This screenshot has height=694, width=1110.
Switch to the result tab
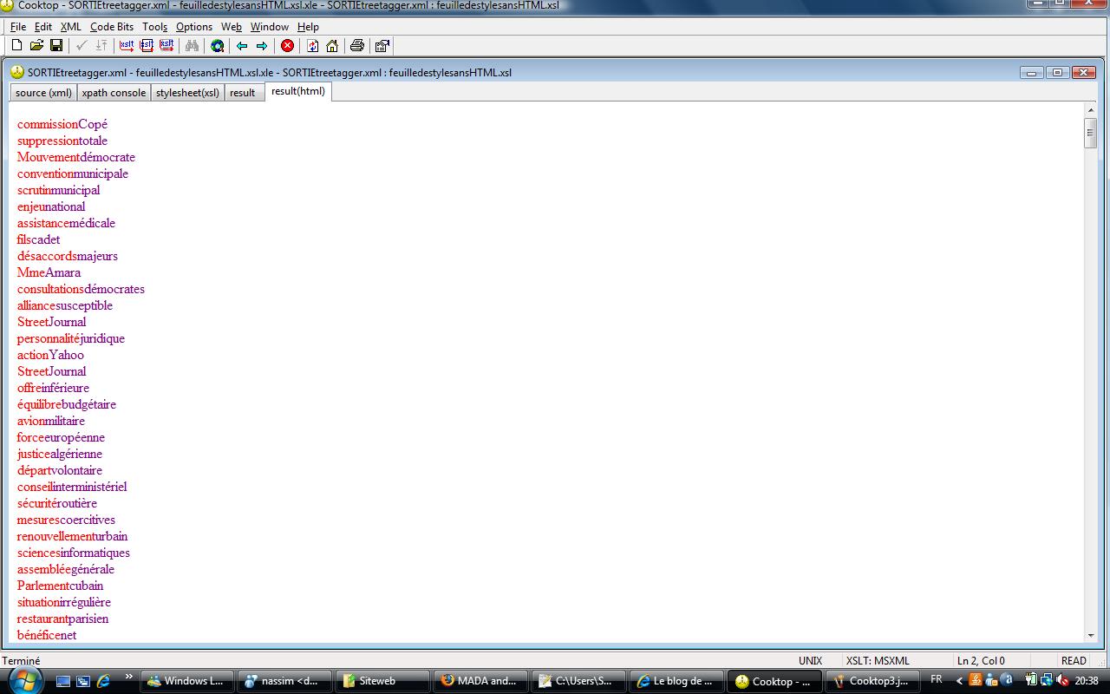(243, 93)
